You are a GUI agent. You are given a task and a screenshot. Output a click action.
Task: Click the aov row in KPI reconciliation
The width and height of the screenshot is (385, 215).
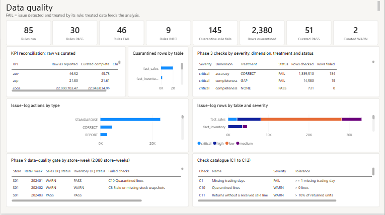pyautogui.click(x=65, y=73)
